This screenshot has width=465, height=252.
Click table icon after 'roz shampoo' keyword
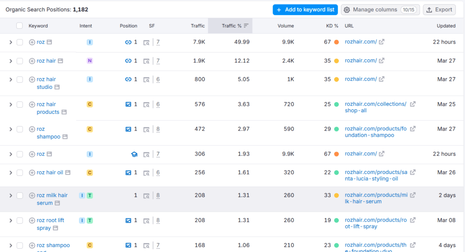click(x=65, y=137)
